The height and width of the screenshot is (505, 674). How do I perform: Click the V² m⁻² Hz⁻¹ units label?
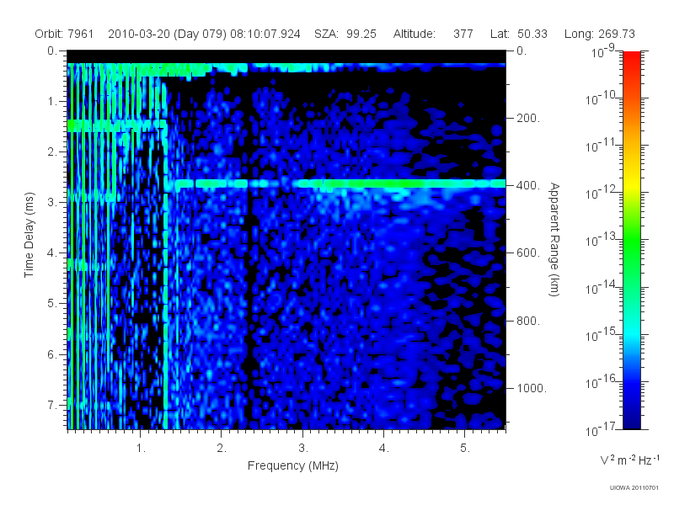click(x=629, y=460)
